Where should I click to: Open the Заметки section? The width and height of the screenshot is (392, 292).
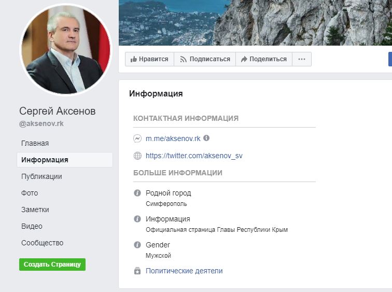coord(35,210)
